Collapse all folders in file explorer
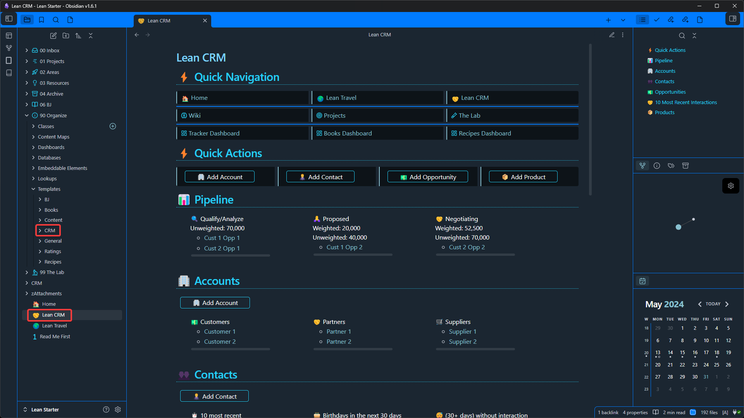Viewport: 744px width, 418px height. click(x=91, y=36)
